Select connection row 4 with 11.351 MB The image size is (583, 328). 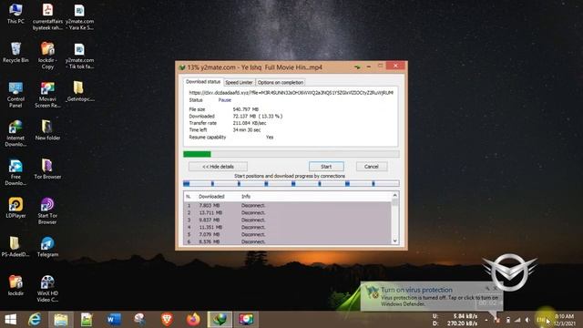coord(287,227)
